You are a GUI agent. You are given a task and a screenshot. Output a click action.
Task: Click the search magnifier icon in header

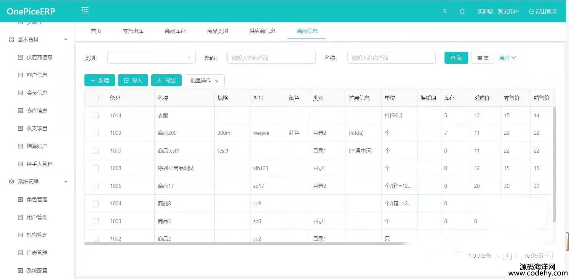tap(445, 12)
